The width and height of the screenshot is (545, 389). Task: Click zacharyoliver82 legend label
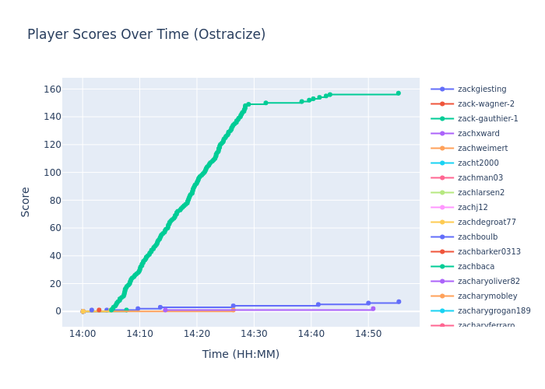pyautogui.click(x=488, y=282)
